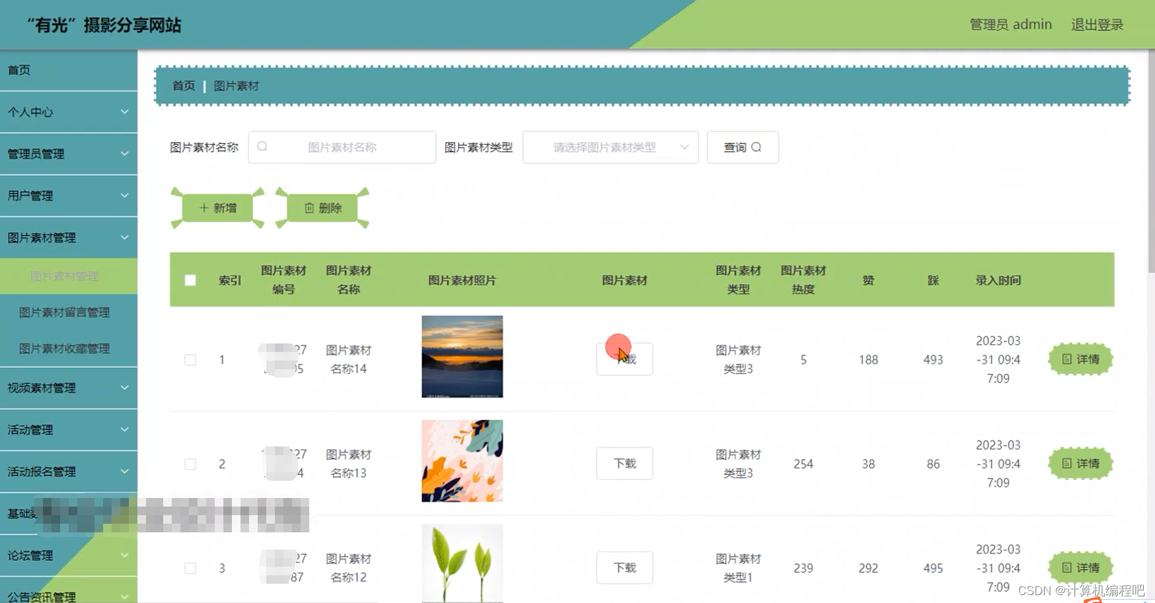
Task: Check the checkbox for row 2
Action: (x=190, y=464)
